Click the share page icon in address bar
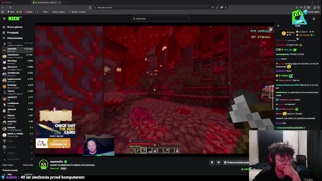The width and height of the screenshot is (322, 181). pos(217,8)
